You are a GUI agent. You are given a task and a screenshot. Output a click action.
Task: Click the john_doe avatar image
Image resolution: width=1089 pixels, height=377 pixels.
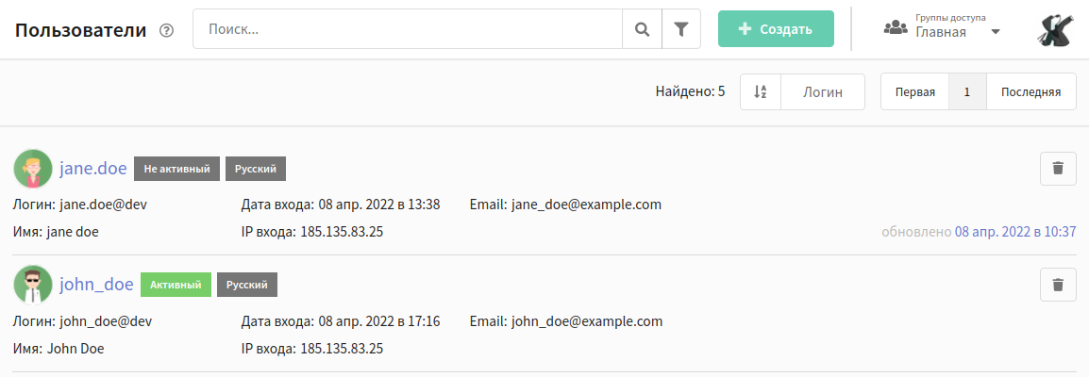tap(33, 285)
